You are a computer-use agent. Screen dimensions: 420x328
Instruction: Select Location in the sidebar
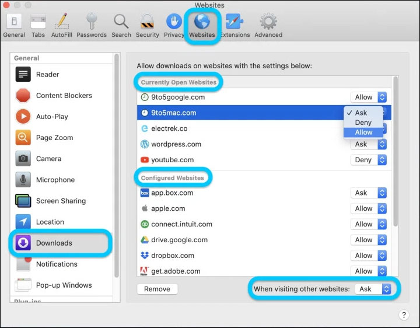62,222
